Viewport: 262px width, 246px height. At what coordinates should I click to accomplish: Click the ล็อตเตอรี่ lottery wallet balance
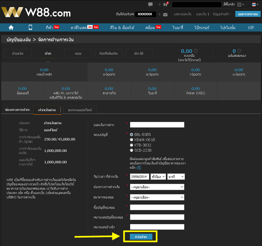tap(22, 91)
